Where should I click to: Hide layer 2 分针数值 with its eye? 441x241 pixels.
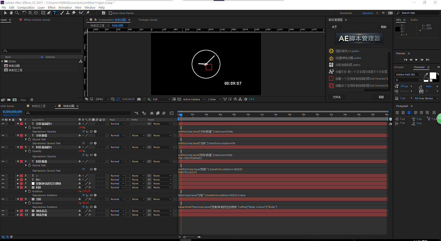click(3, 135)
